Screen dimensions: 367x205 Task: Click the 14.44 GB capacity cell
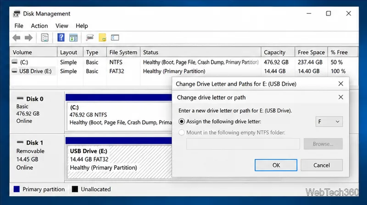(275, 71)
